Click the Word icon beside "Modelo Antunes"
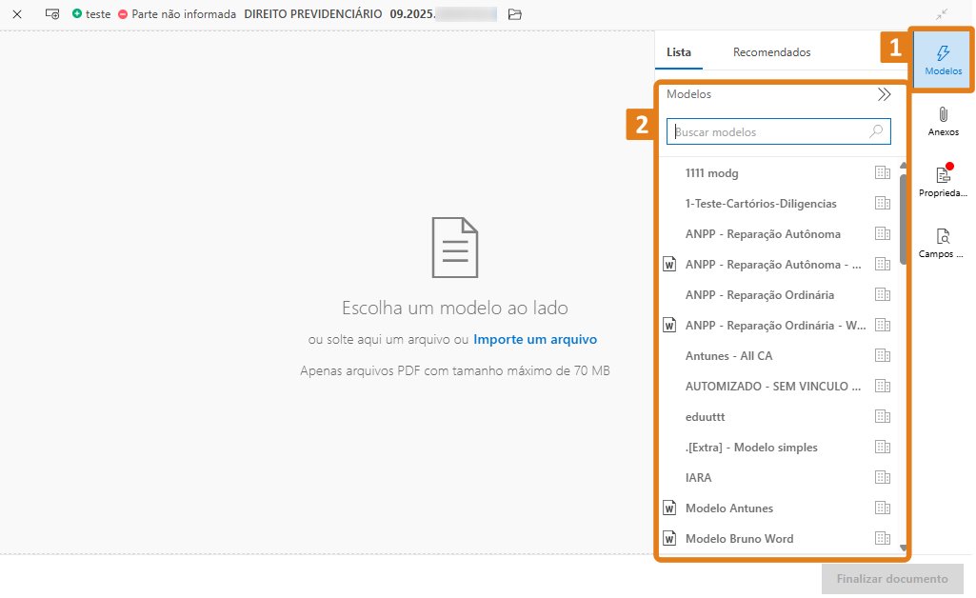Image resolution: width=976 pixels, height=598 pixels. tap(669, 508)
